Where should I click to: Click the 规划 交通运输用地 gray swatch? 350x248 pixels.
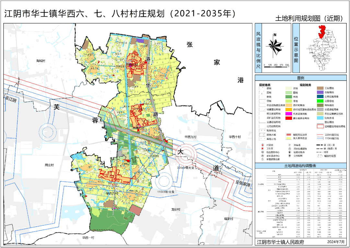[x=320, y=110]
